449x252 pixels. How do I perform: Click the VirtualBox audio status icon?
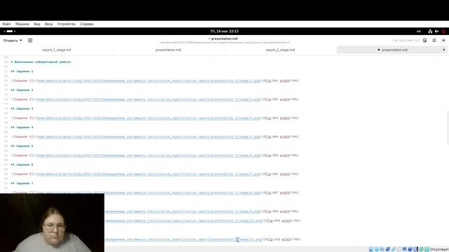[382, 249]
